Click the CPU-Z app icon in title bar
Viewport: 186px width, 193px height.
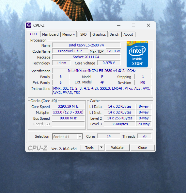click(29, 25)
